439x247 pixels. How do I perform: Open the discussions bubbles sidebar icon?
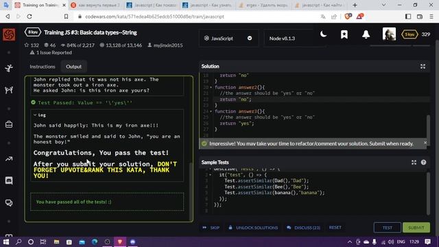[9, 202]
